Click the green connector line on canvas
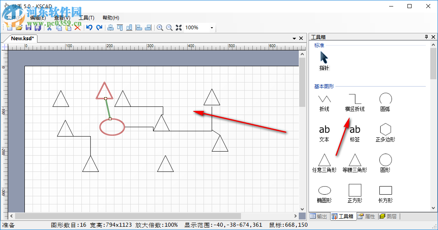 [x=108, y=109]
